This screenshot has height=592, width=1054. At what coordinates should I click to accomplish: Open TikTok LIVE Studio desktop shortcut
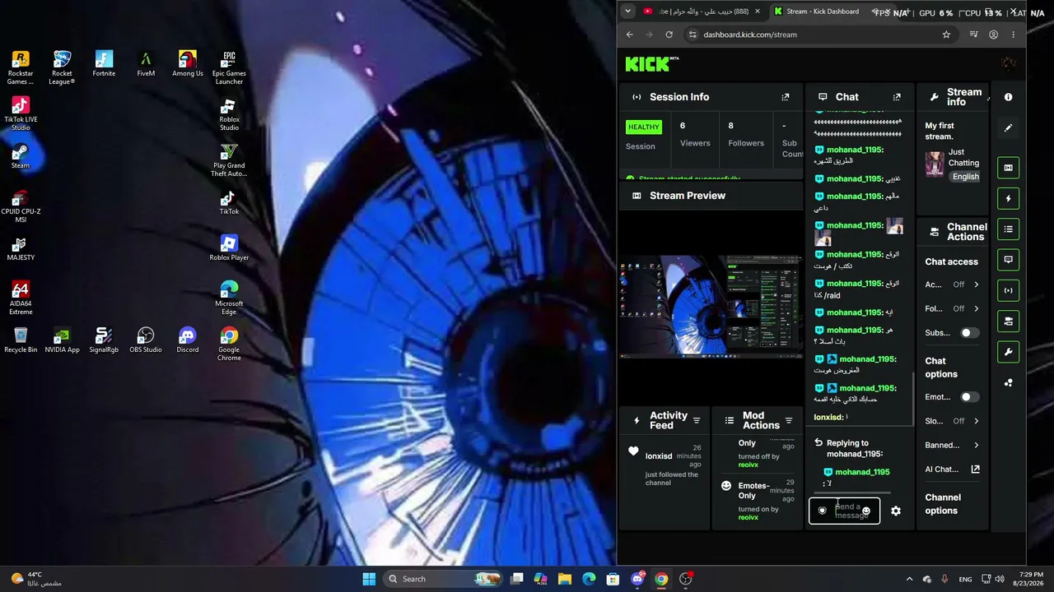coord(21,113)
